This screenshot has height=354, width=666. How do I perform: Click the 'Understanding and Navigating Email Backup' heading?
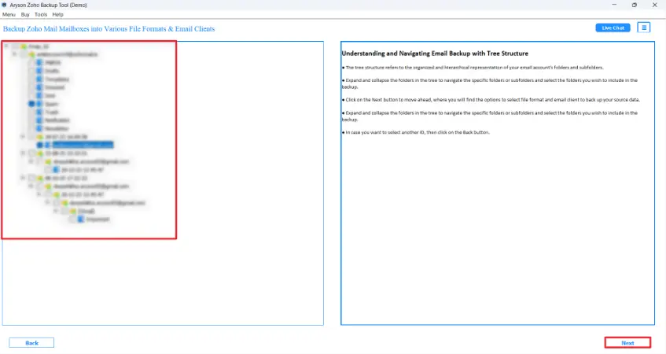(x=435, y=53)
